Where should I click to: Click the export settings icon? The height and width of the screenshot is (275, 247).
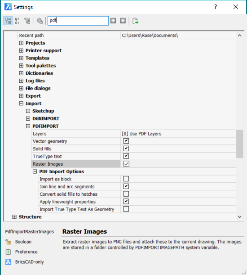(x=135, y=21)
